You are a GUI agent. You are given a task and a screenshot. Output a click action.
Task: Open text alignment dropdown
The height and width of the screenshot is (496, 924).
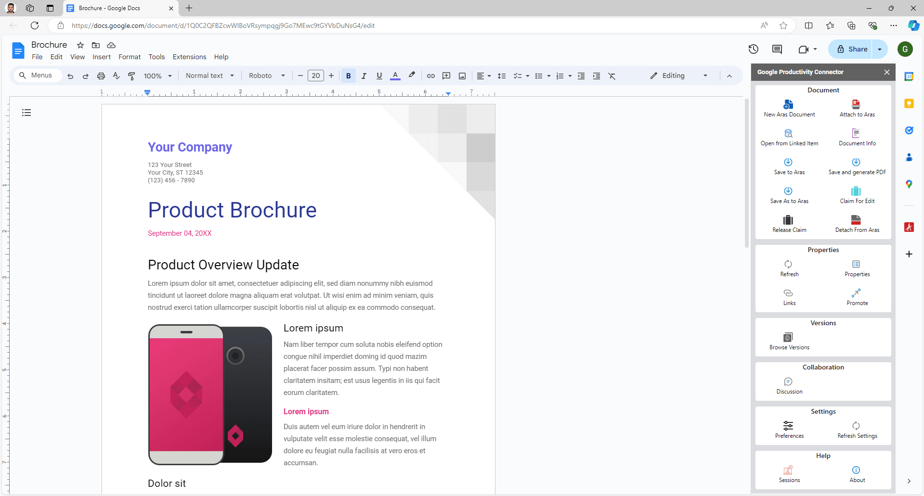pos(483,76)
